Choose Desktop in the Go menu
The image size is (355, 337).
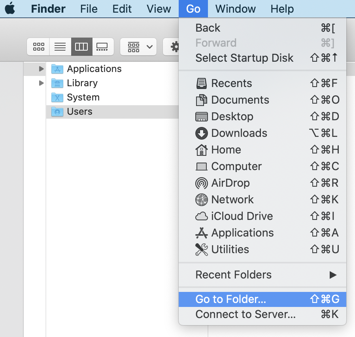[x=262, y=116]
